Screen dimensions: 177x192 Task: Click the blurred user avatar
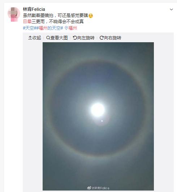[x=14, y=14]
